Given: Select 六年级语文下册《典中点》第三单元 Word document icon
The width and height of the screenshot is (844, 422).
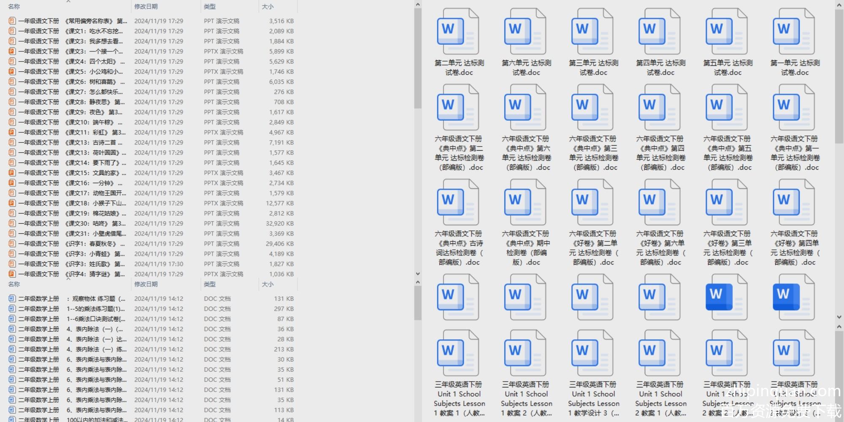Looking at the screenshot, I should click(592, 108).
